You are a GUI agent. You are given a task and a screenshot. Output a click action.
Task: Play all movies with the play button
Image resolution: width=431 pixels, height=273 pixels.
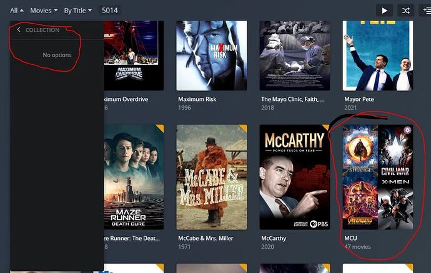click(x=384, y=11)
